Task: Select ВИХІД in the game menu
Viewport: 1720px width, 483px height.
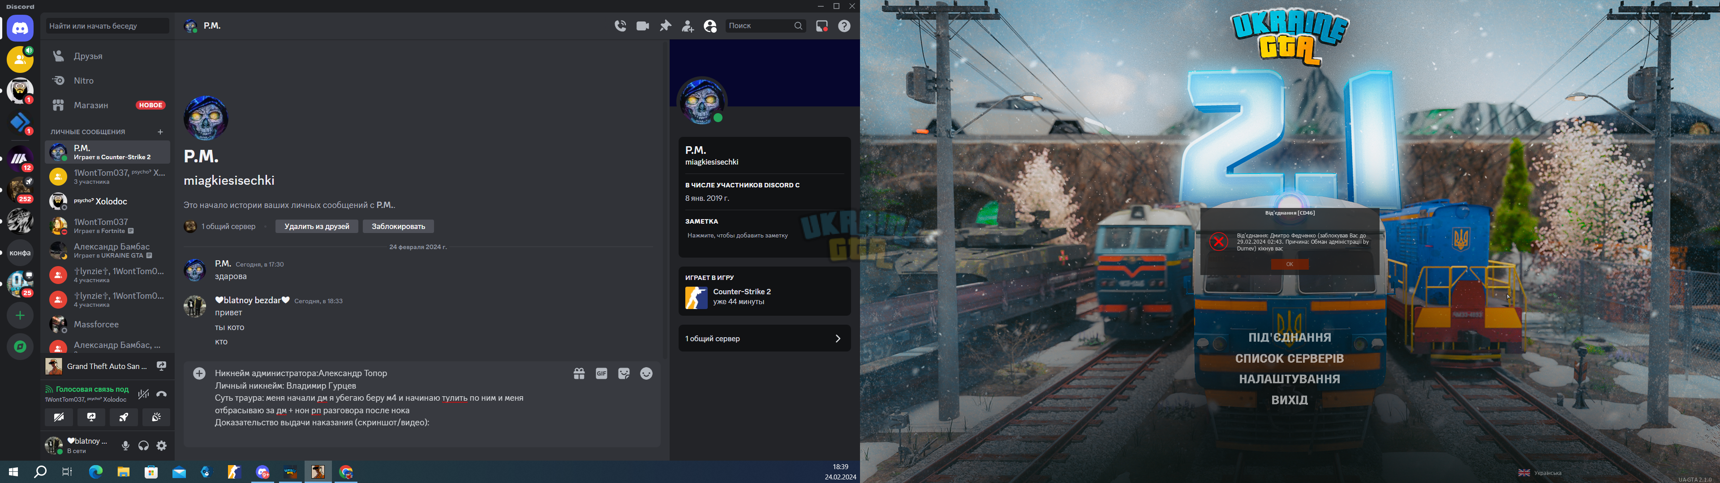Action: [x=1290, y=400]
